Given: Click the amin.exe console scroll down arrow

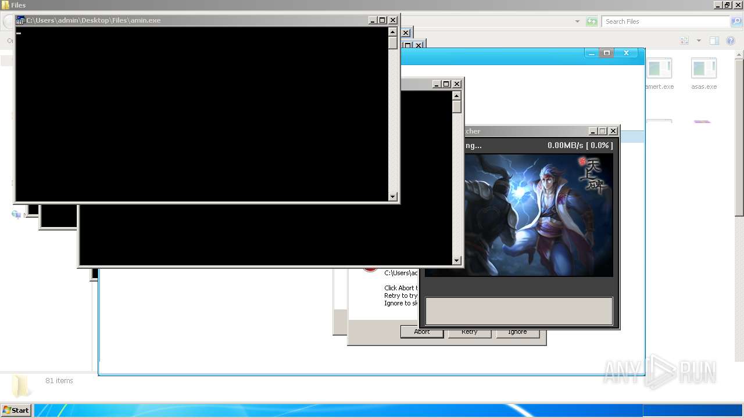Looking at the screenshot, I should (x=393, y=197).
